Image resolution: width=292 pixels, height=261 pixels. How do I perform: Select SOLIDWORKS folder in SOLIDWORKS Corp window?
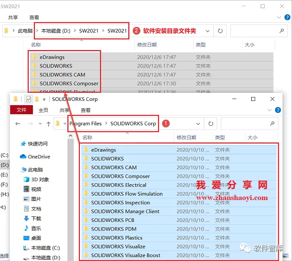pyautogui.click(x=179, y=158)
